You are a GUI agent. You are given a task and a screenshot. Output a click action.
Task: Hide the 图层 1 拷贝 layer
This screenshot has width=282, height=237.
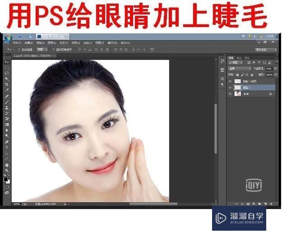point(230,82)
